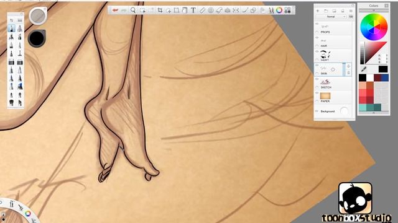Toggle the Layer Editor squares icon in toolbar
The image size is (398, 223).
click(287, 10)
